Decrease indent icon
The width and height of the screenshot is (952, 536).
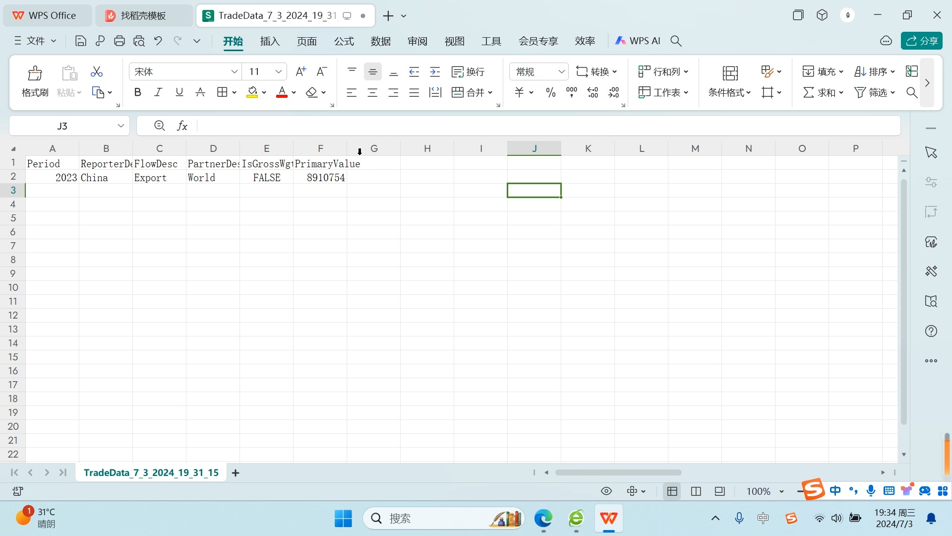point(414,72)
